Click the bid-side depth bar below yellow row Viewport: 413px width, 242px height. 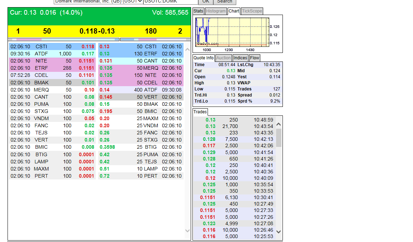63,39
